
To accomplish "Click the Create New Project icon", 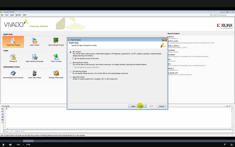I will pos(13,41).
